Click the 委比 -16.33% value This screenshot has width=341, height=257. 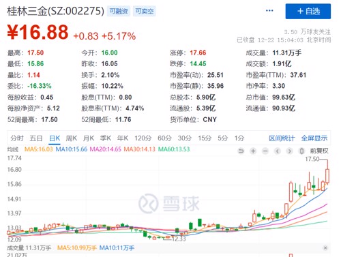[40, 86]
